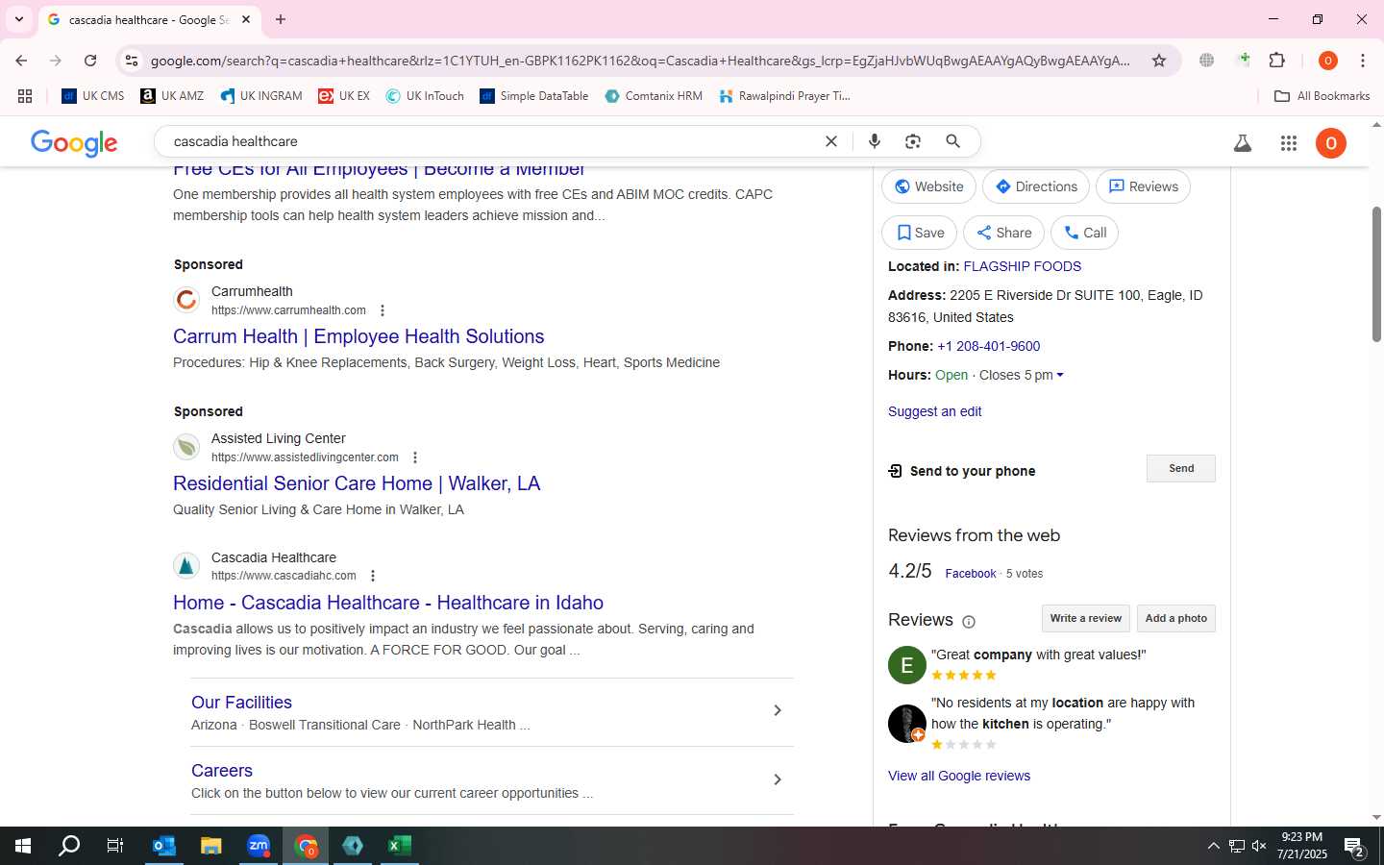The image size is (1384, 865).
Task: Bookmark this page with the star icon
Action: tap(1159, 61)
